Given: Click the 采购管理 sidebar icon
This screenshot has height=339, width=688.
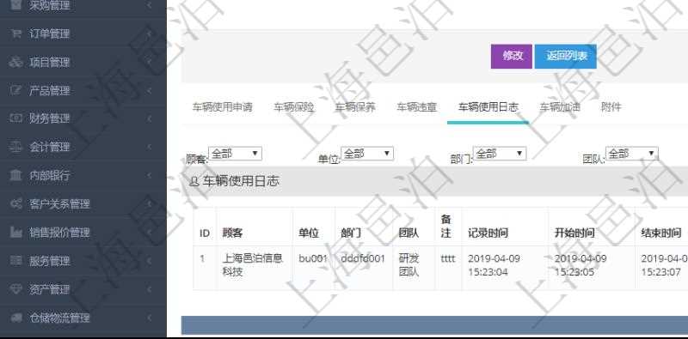Looking at the screenshot, I should pos(16,5).
